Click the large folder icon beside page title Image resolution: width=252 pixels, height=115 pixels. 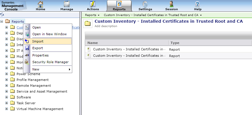(x=88, y=24)
